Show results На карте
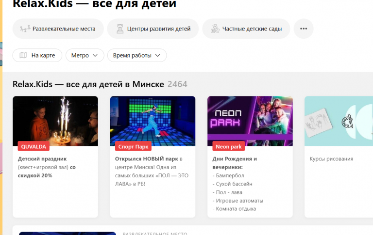Screen dimensions: 373x235 point(37,55)
